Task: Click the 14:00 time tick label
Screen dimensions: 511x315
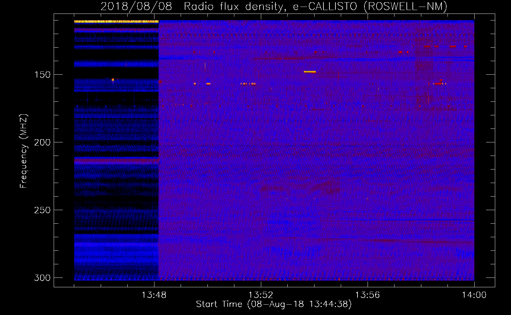Action: pyautogui.click(x=474, y=295)
